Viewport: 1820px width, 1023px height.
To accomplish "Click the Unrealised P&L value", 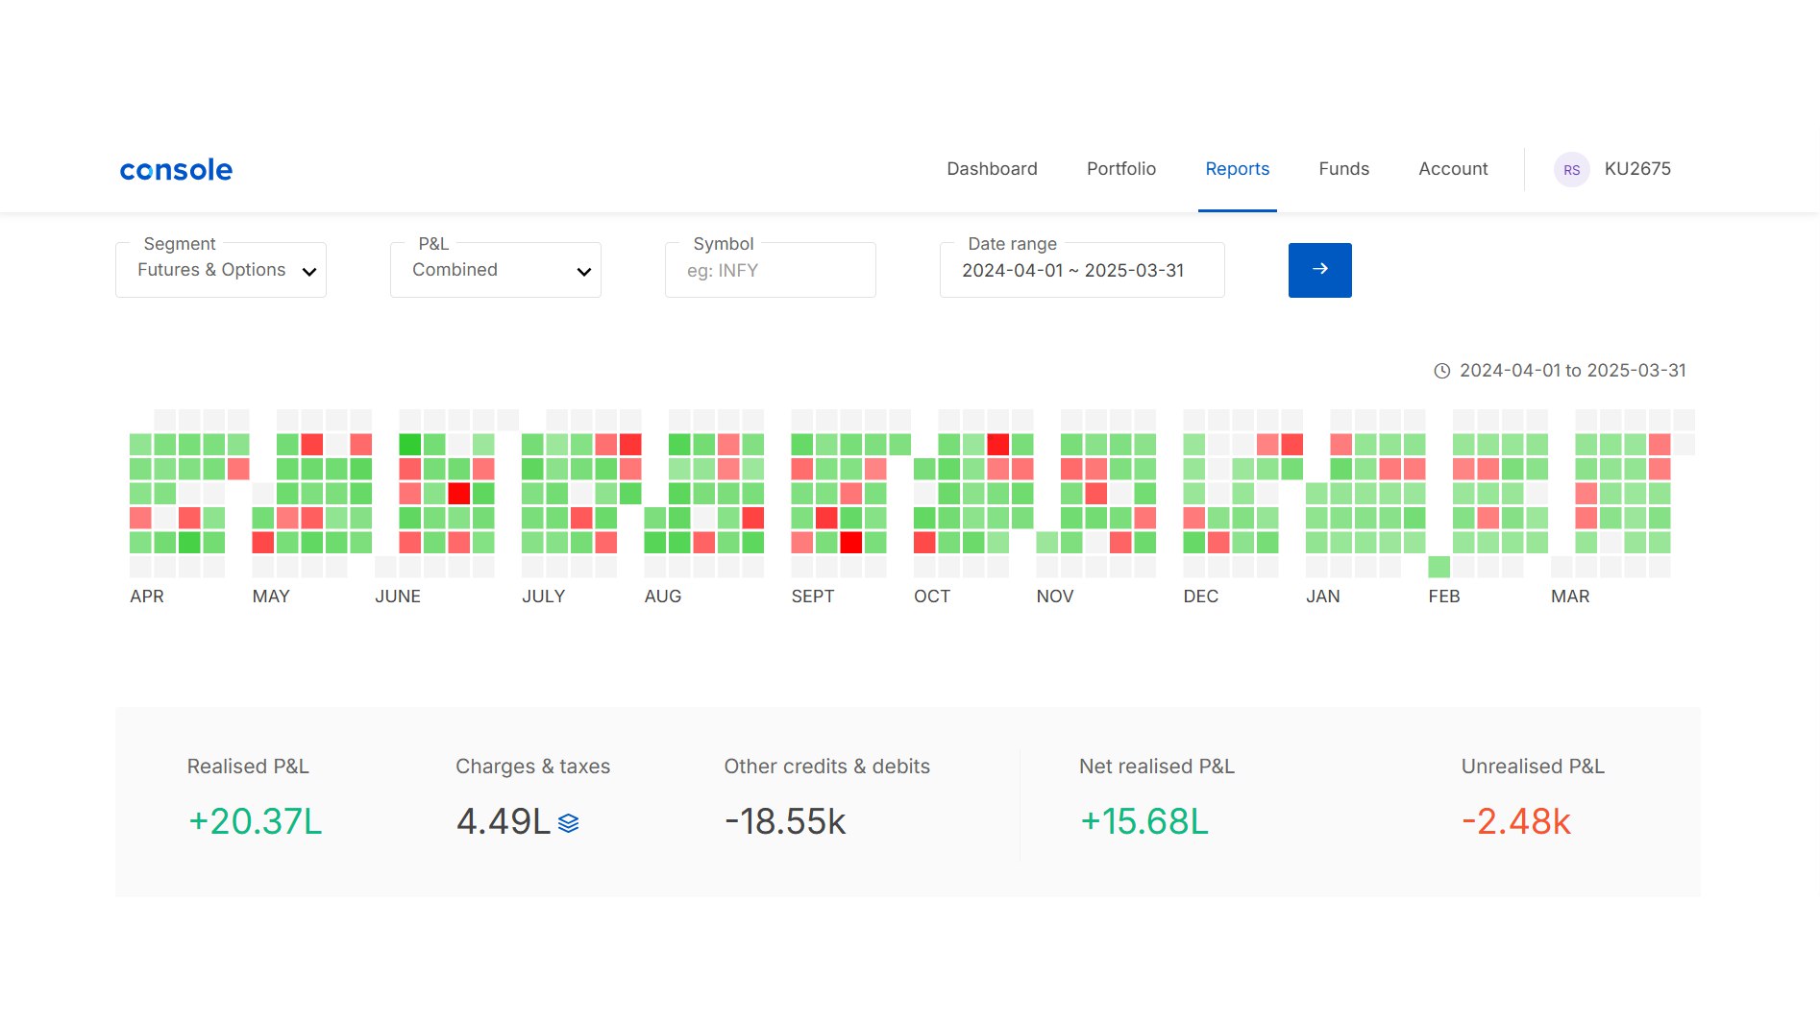I will point(1515,822).
